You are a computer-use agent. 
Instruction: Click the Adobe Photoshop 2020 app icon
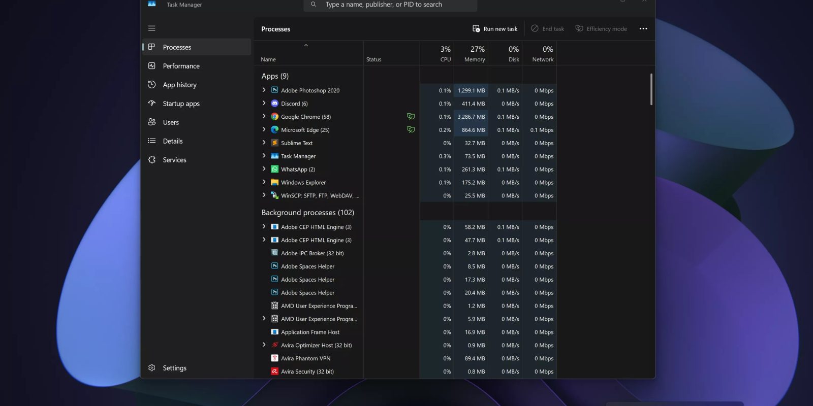[274, 90]
